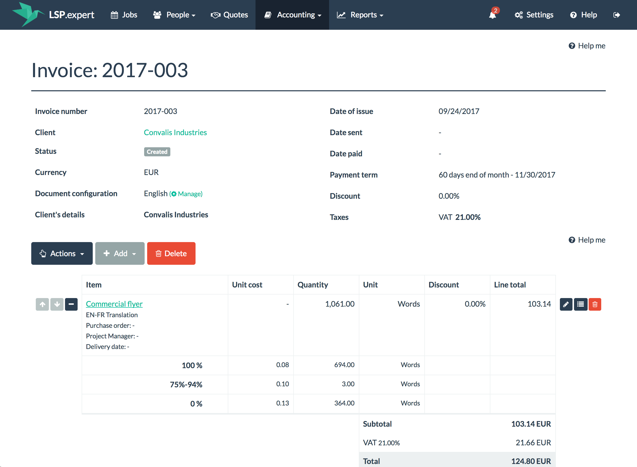This screenshot has height=467, width=637.
Task: Click the LSP.expert hummingbird logo
Action: [28, 14]
